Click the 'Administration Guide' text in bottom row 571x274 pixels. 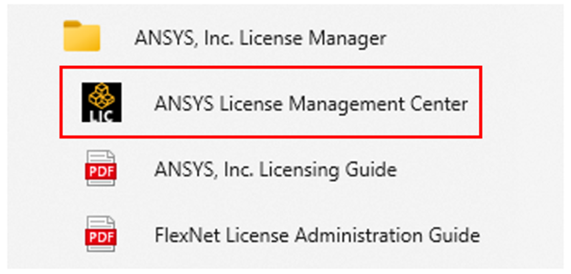coord(387,235)
